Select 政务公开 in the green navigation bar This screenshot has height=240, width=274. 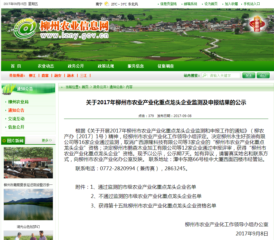tap(76, 66)
